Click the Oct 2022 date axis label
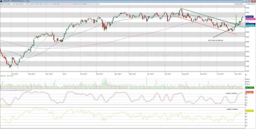 tap(14, 74)
